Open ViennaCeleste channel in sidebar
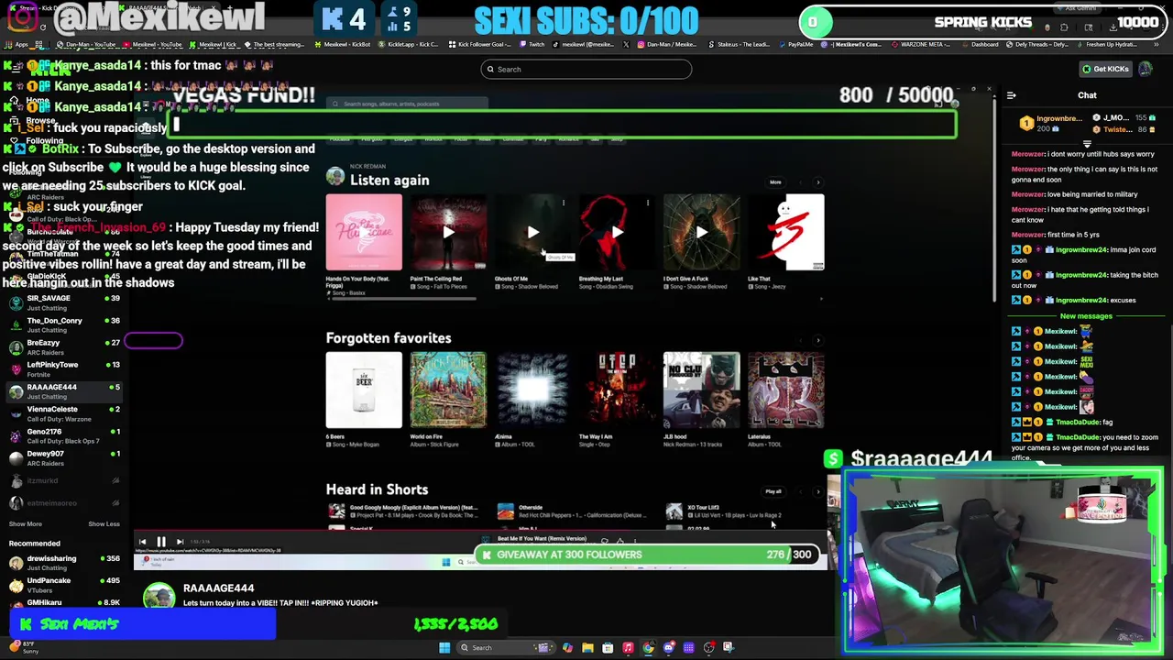 pyautogui.click(x=64, y=413)
